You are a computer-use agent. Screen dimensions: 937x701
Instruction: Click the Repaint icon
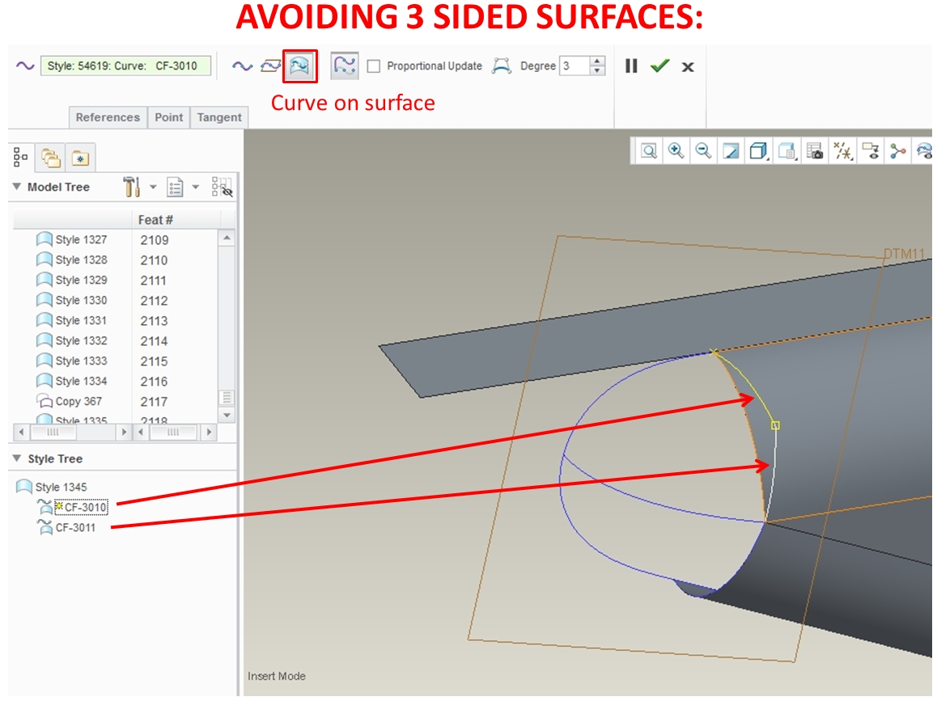[x=731, y=150]
